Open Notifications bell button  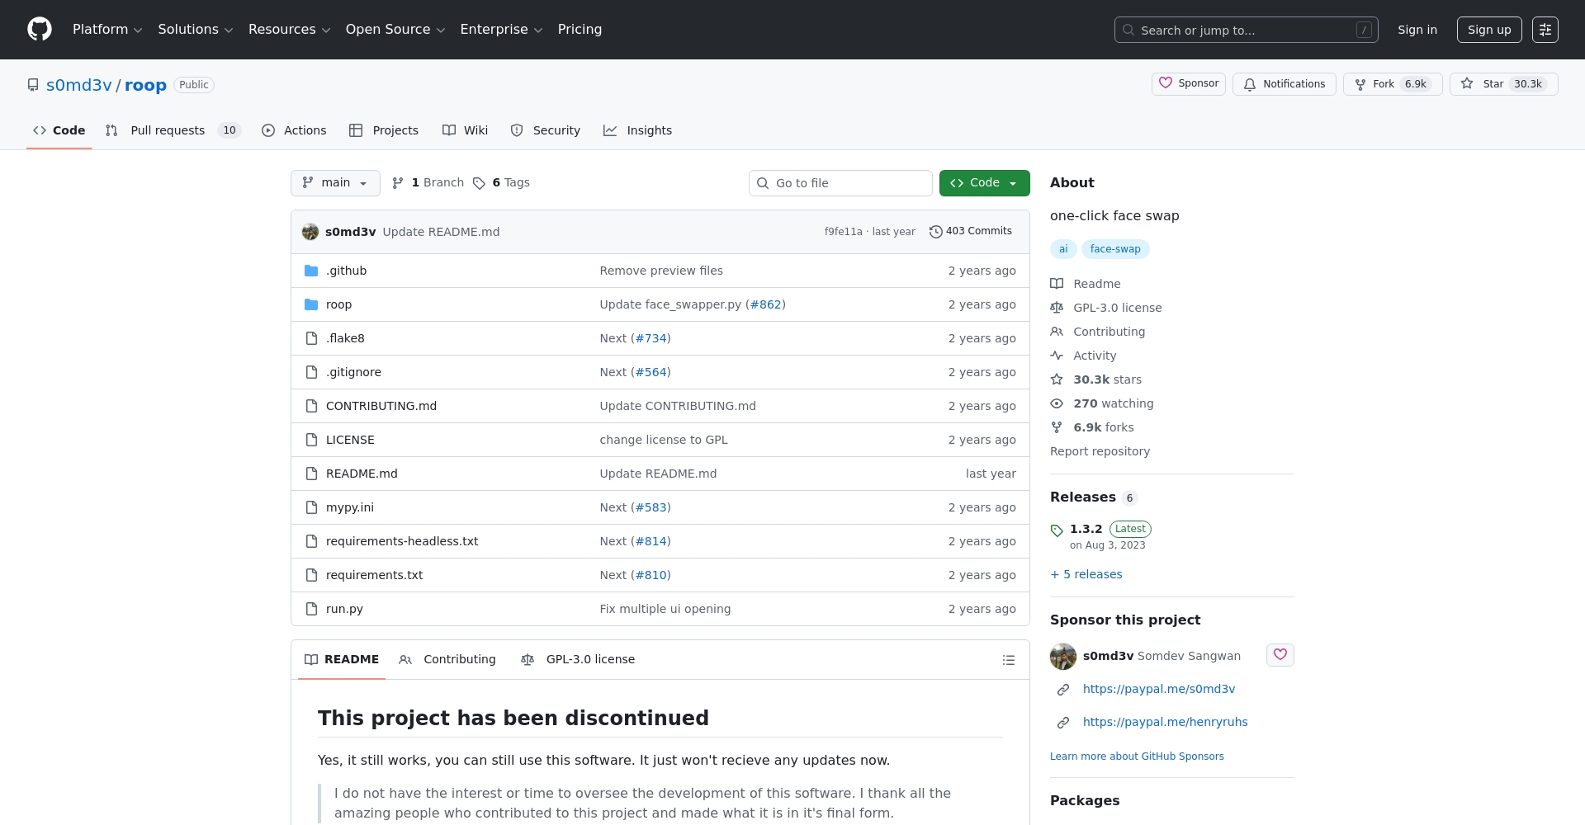coord(1284,84)
